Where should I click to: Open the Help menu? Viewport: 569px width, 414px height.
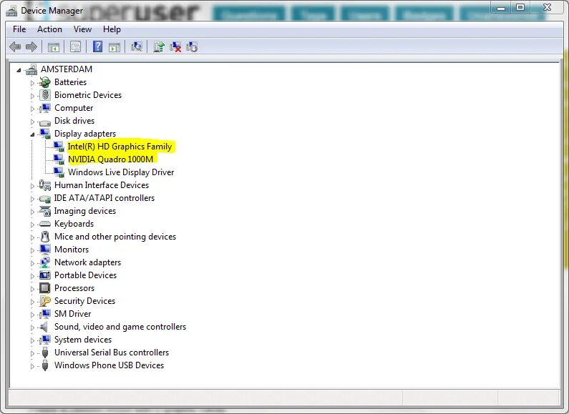112,29
